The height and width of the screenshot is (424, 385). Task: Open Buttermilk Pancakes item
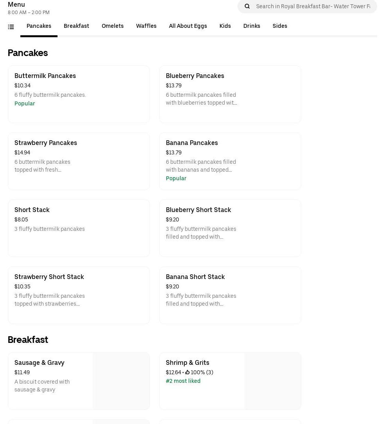coord(79,94)
